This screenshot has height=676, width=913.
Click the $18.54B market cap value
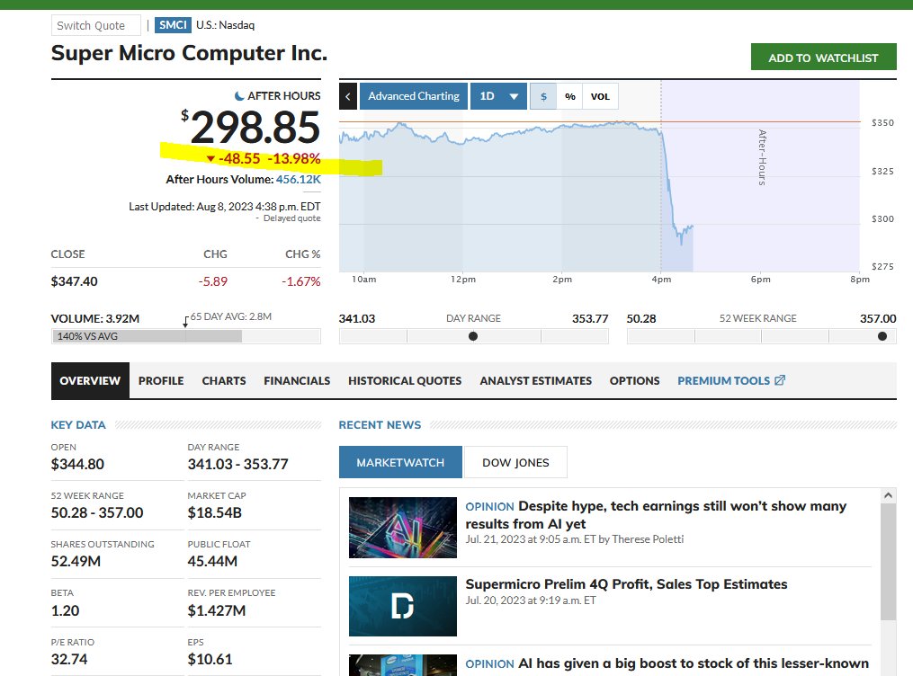pyautogui.click(x=214, y=512)
